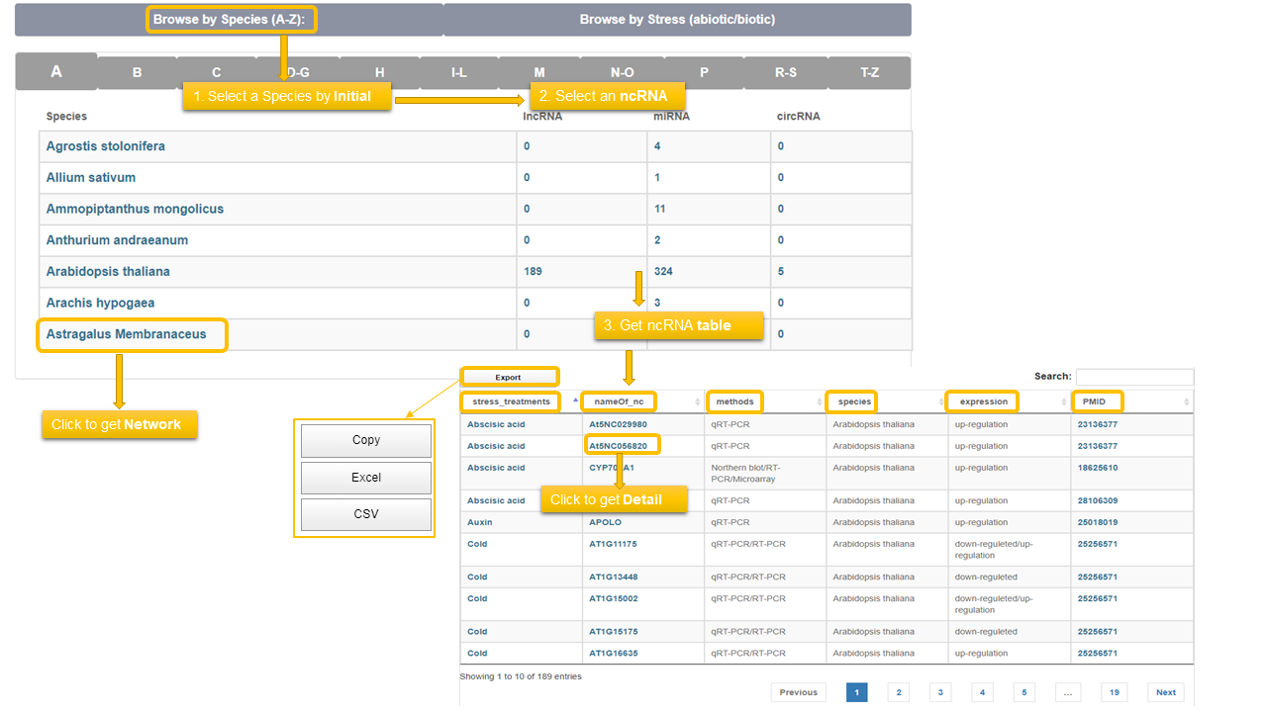
Task: Open 189 lncRNA count for Arabidopsis
Action: [533, 272]
